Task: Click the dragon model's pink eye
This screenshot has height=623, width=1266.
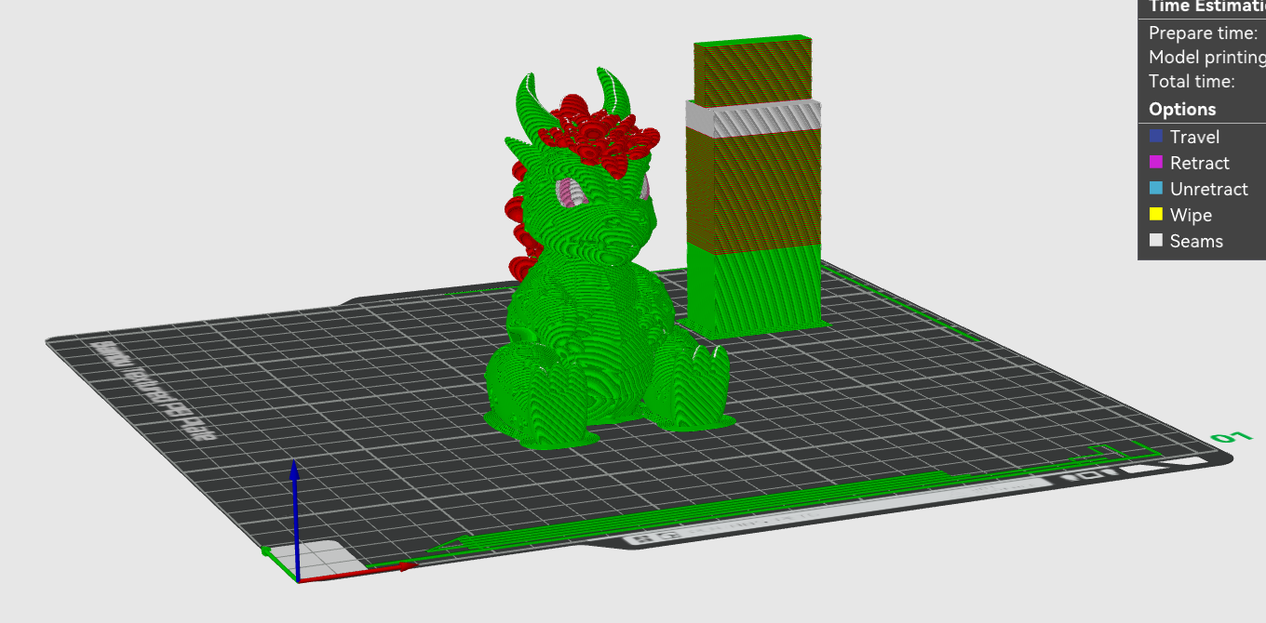Action: point(568,192)
